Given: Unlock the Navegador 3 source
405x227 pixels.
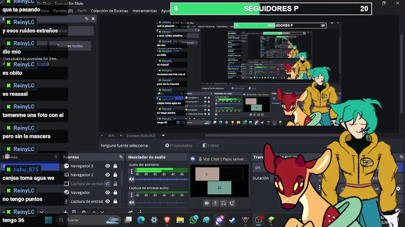Looking at the screenshot, I should click(115, 166).
